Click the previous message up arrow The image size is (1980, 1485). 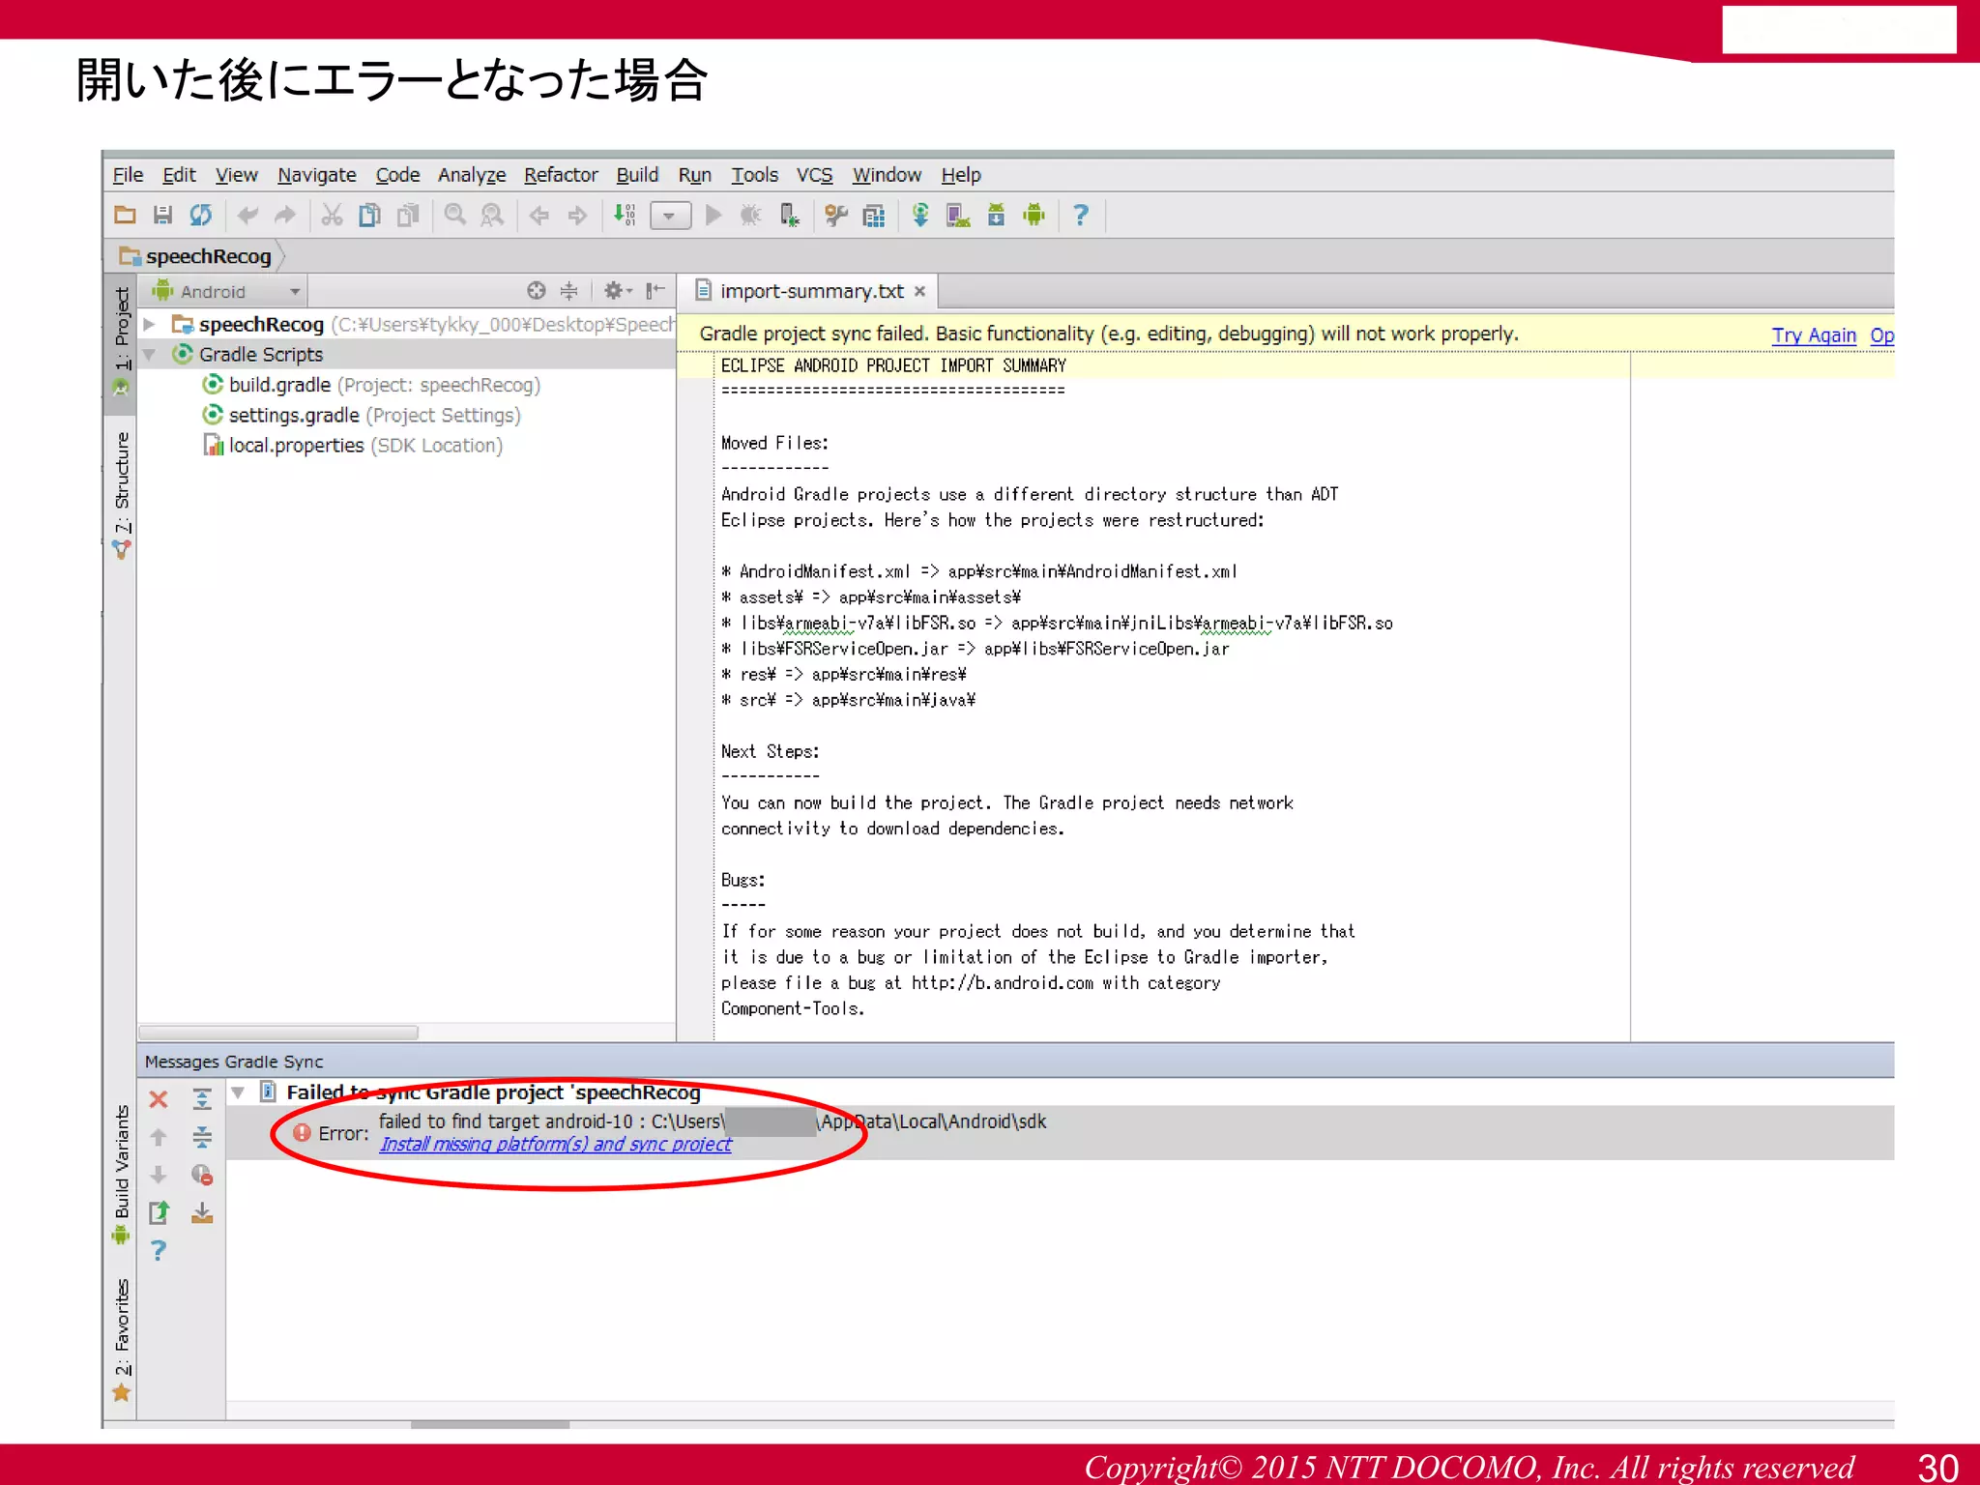point(159,1137)
